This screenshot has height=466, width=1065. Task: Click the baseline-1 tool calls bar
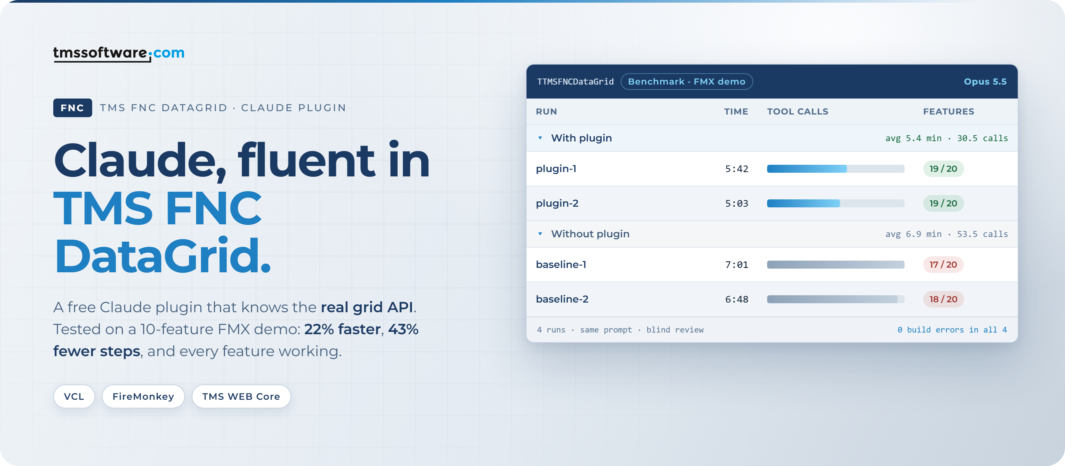tap(836, 265)
